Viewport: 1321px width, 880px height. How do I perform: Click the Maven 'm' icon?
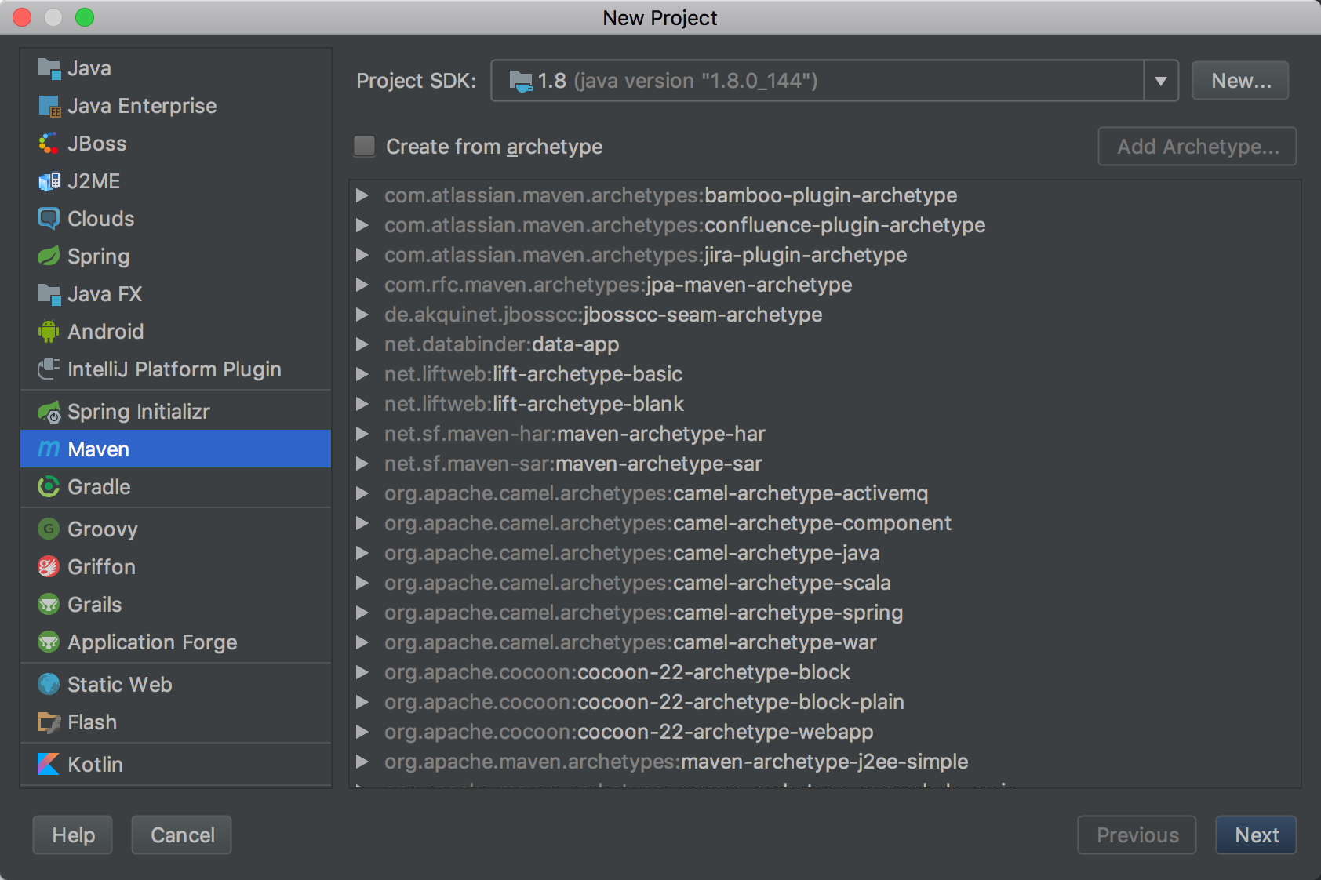click(49, 449)
